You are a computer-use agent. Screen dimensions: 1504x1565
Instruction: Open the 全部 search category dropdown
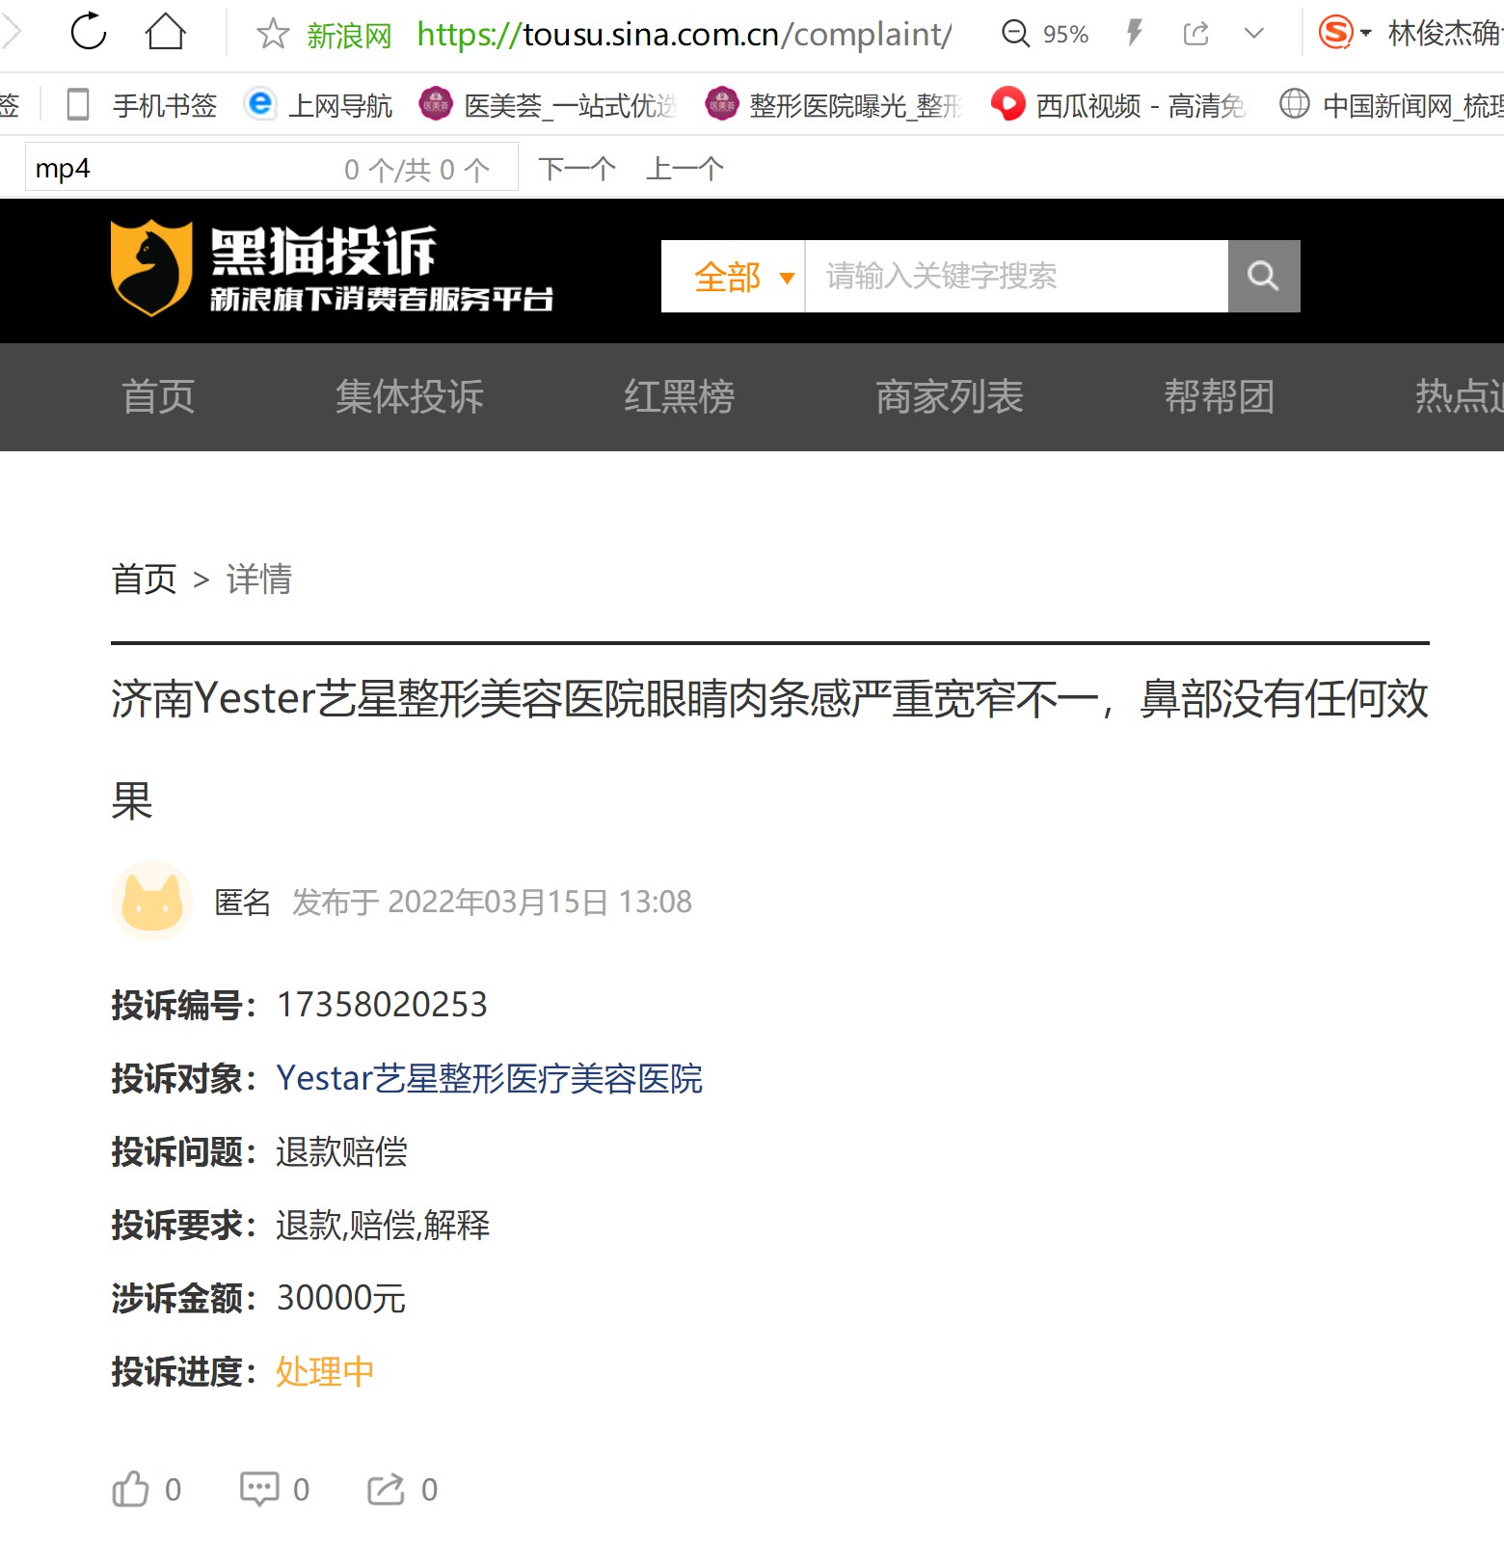click(x=733, y=277)
